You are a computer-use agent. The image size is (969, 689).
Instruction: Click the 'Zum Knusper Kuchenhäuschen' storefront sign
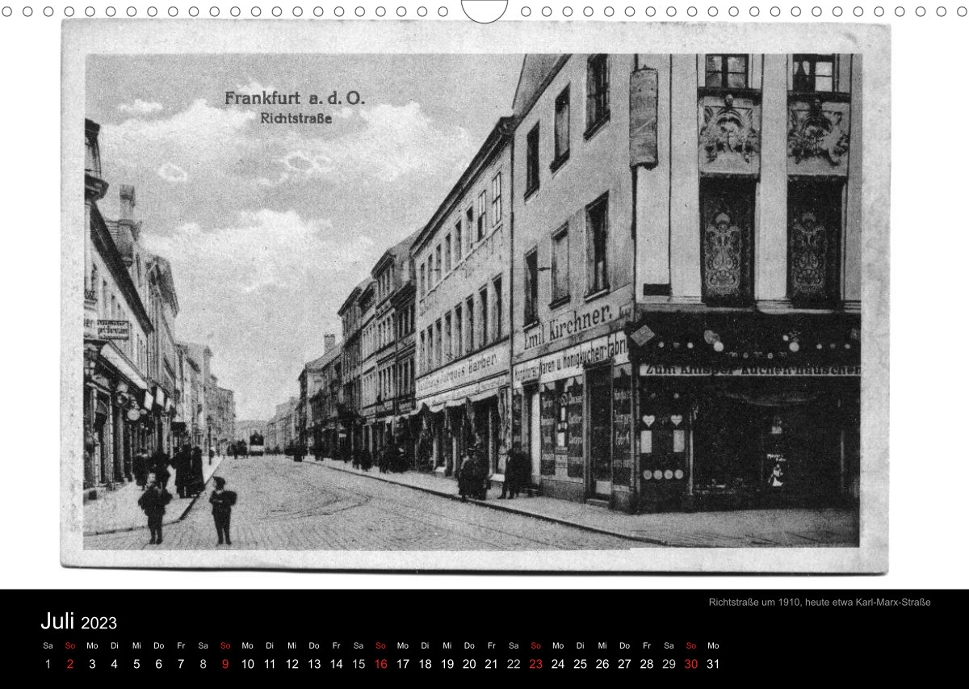pyautogui.click(x=749, y=370)
